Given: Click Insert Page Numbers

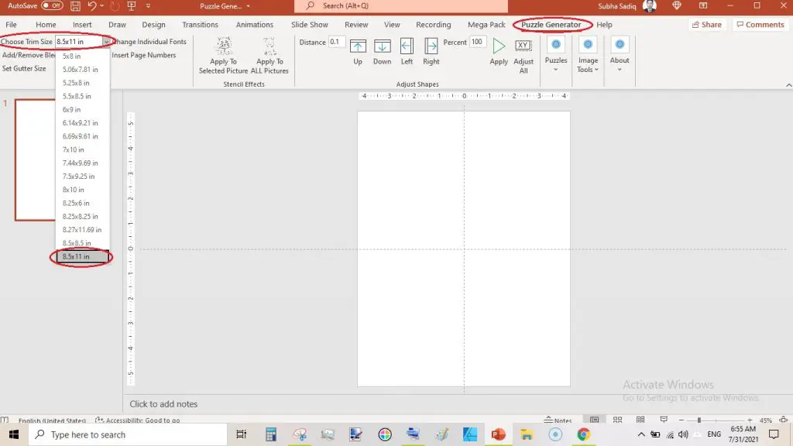Looking at the screenshot, I should (143, 55).
